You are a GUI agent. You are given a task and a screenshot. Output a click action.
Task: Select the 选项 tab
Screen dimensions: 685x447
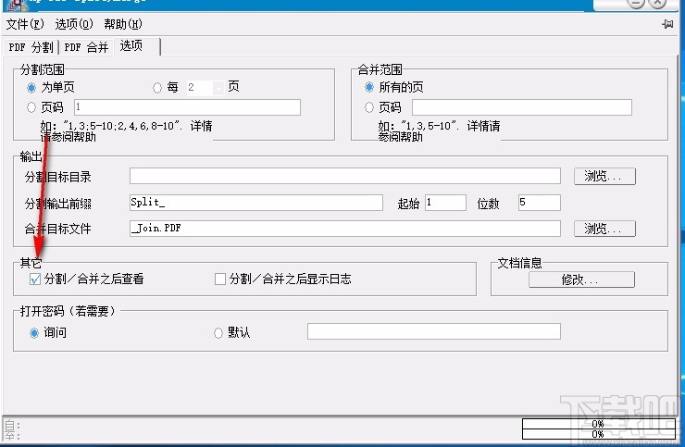click(131, 45)
